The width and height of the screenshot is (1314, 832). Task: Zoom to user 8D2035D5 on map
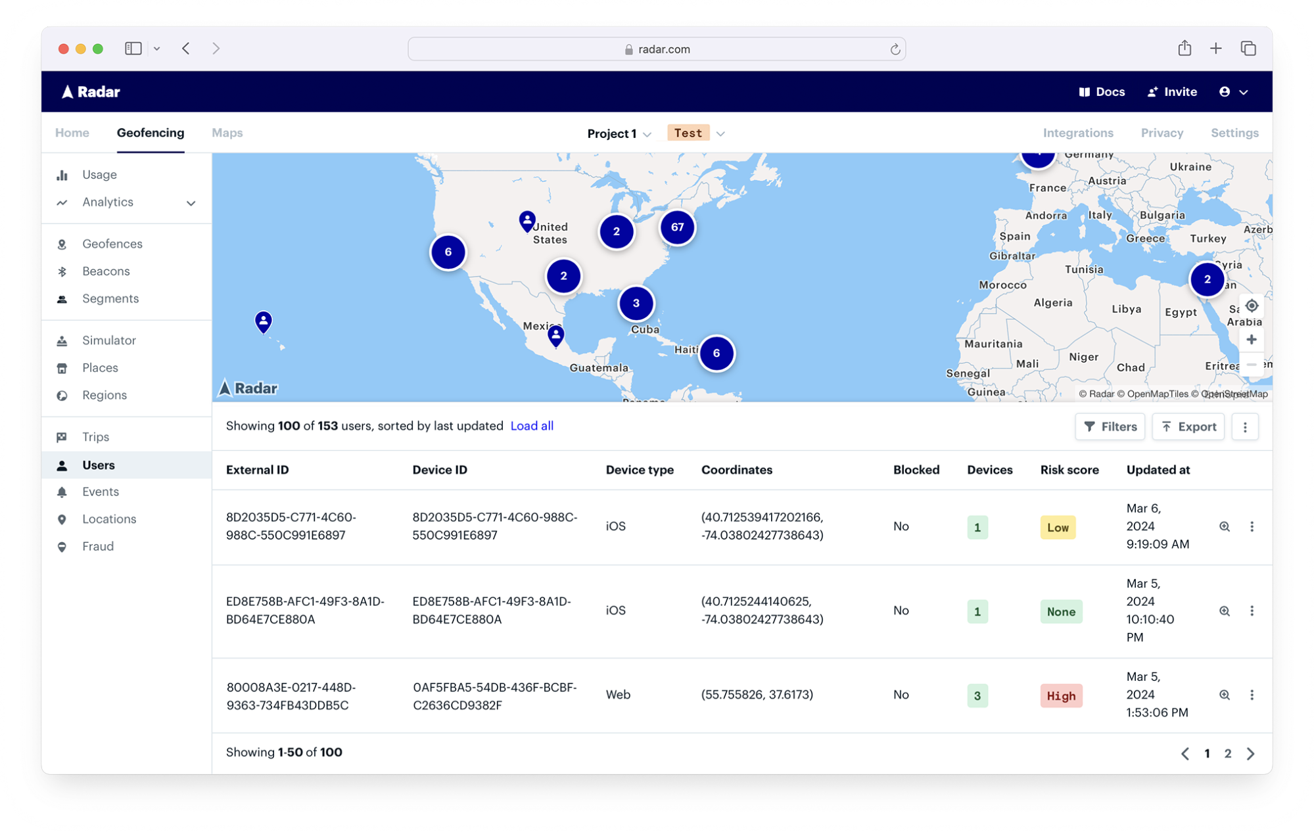[x=1224, y=526]
